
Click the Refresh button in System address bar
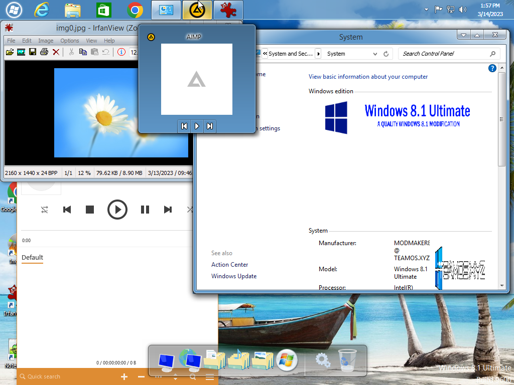(x=386, y=54)
